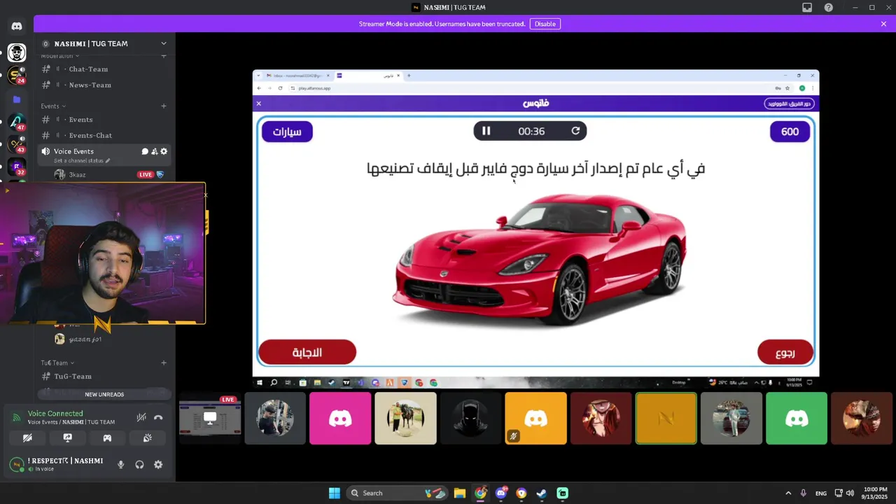Open Discord from the taskbar

point(500,493)
